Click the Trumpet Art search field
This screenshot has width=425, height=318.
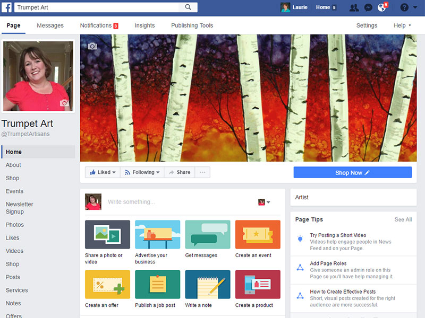click(x=97, y=7)
